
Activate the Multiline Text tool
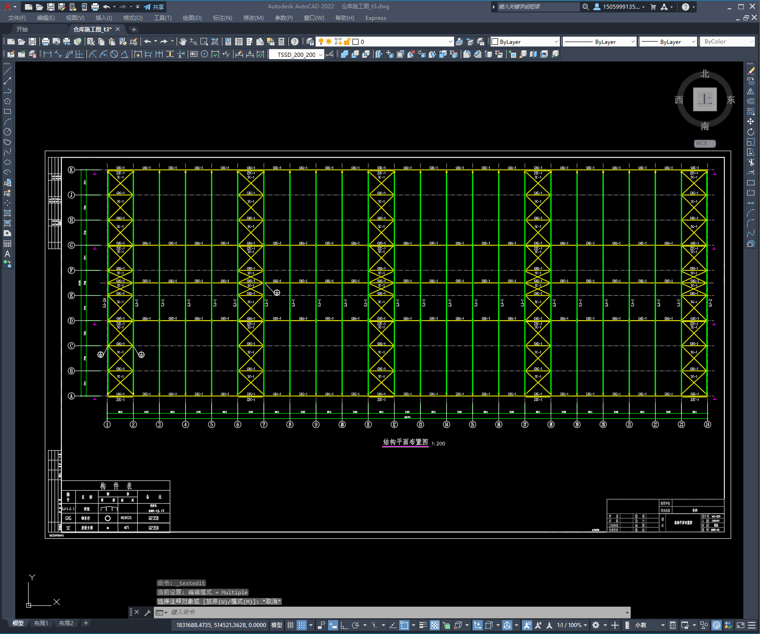coord(7,254)
